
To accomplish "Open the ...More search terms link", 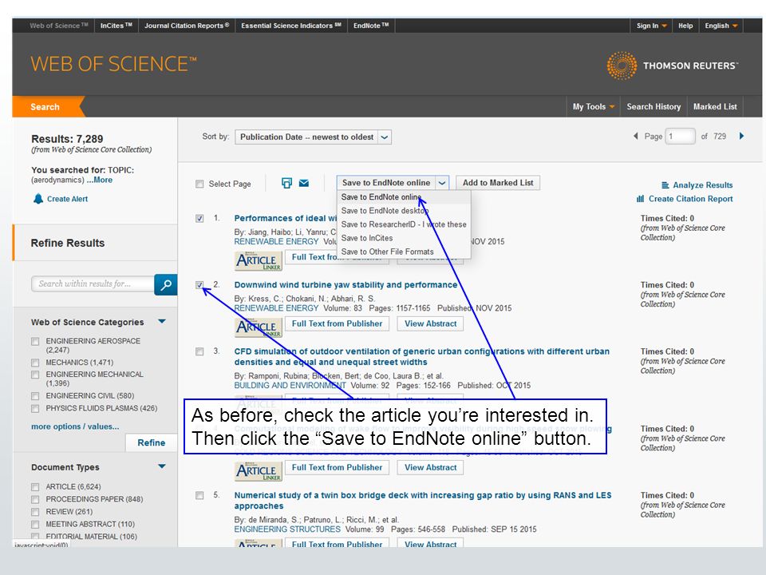I will coord(100,180).
